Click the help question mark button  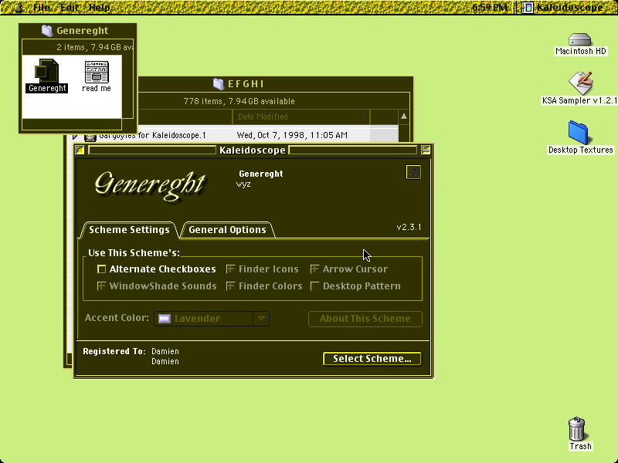413,172
